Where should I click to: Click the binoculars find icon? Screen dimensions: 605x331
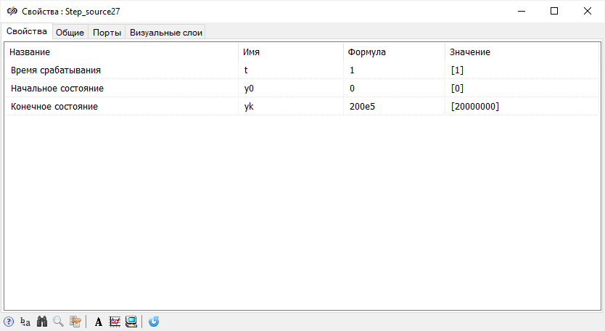[x=42, y=322]
